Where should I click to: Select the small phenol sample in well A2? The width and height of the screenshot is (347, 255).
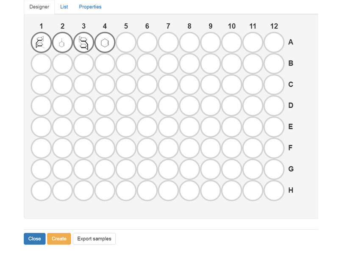[62, 42]
